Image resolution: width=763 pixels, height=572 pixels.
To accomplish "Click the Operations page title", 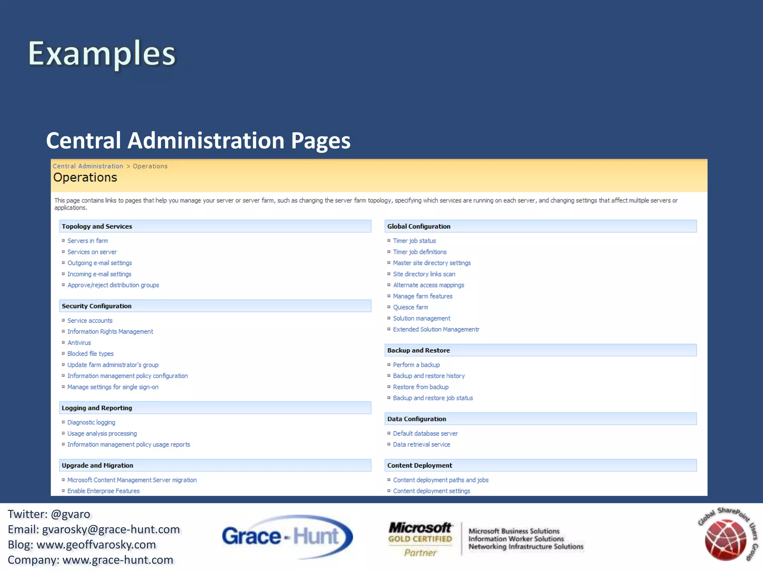I will [x=85, y=178].
